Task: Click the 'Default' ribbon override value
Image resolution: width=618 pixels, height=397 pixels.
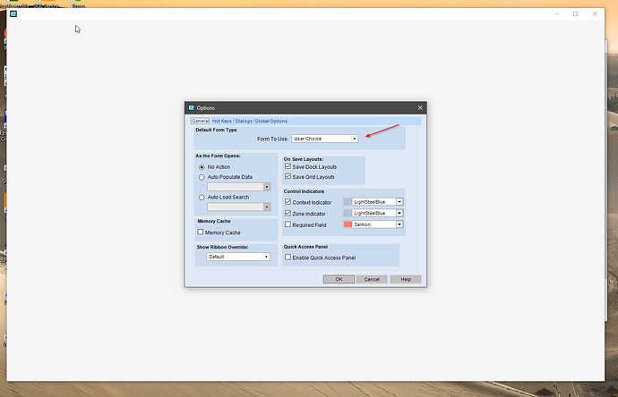Action: pos(217,257)
